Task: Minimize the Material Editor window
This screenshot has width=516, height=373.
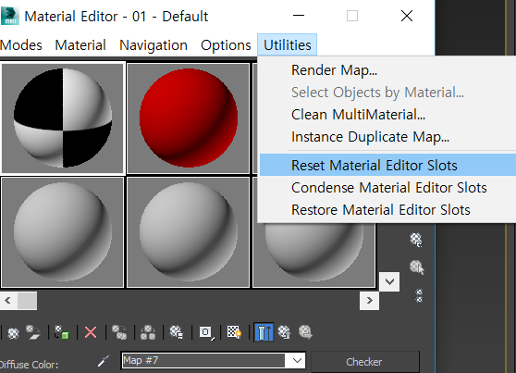Action: point(299,16)
